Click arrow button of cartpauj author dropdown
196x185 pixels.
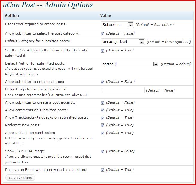coord(156,64)
